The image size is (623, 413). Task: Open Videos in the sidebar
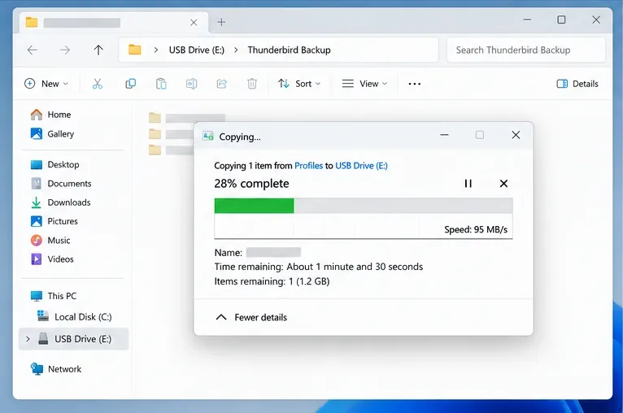click(x=52, y=259)
